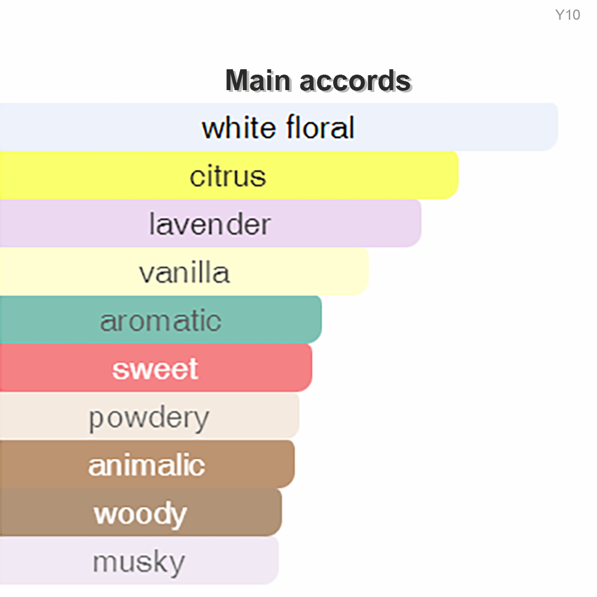
Task: Click the bold 'animalic' text label
Action: [x=146, y=465]
